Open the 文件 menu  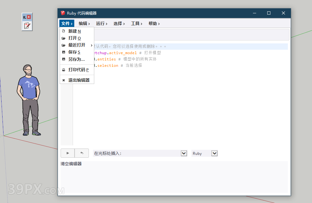67,23
